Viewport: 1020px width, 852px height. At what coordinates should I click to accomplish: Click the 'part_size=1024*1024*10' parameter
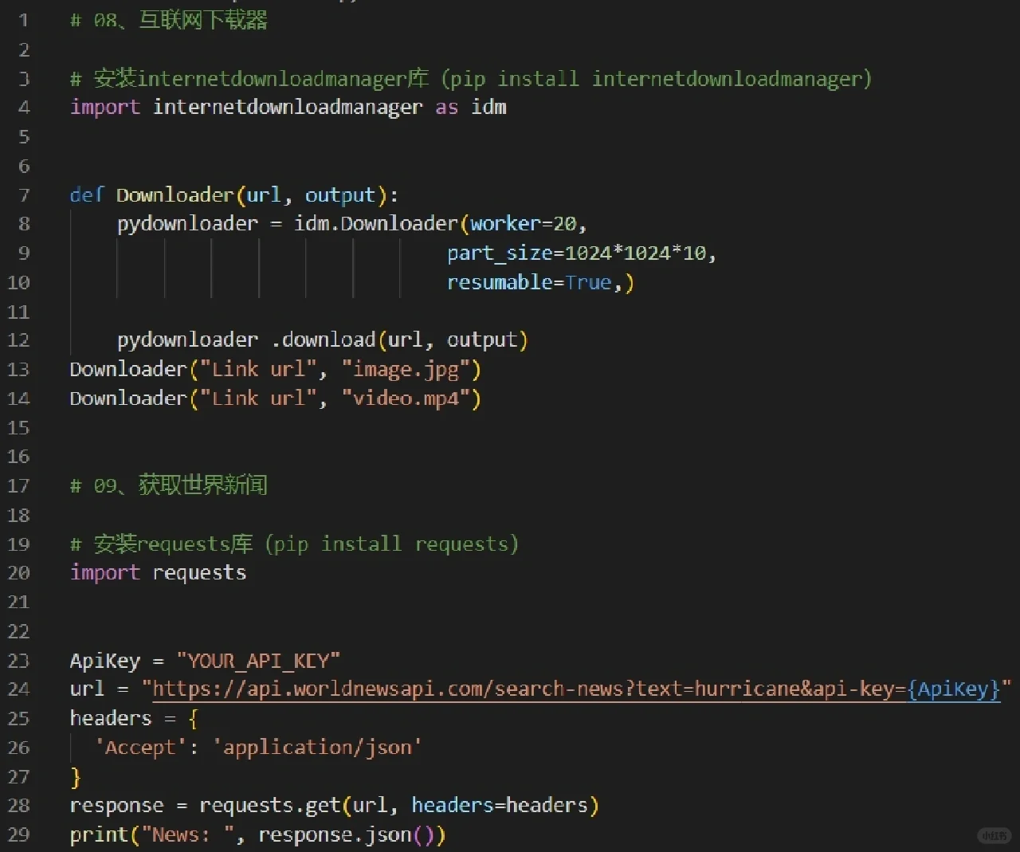click(x=580, y=253)
